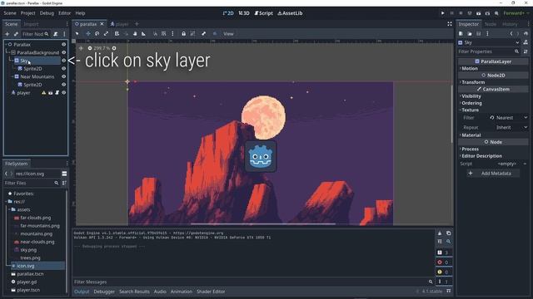Screen dimensions: 533x299
Task: Choose the Select Mode arrow tool
Action: (x=77, y=33)
